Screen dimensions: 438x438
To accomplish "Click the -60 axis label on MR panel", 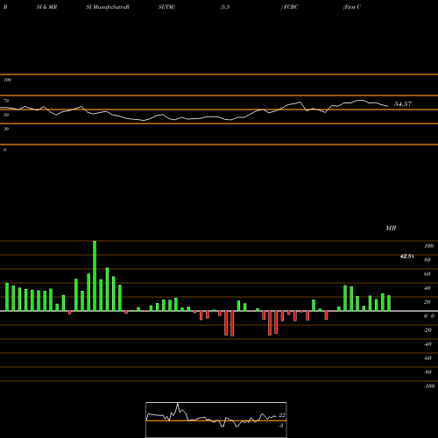I will pyautogui.click(x=427, y=358).
